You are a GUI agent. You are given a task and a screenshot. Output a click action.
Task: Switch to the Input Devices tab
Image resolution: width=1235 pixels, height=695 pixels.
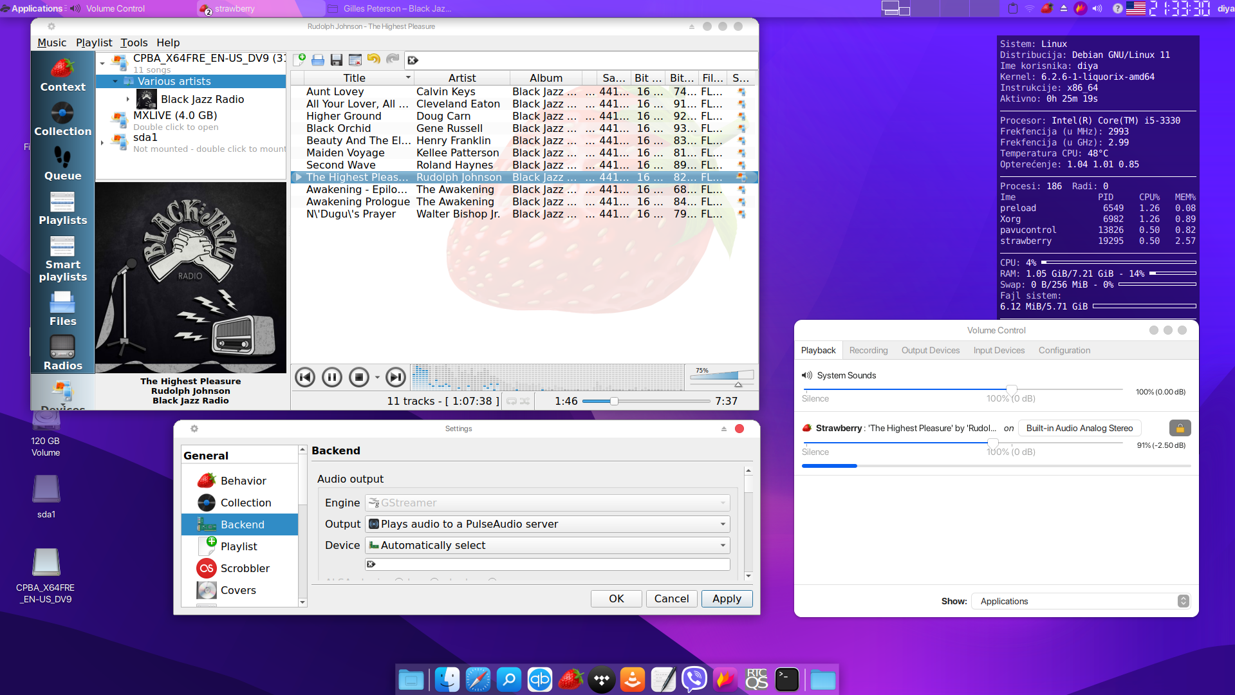999,350
